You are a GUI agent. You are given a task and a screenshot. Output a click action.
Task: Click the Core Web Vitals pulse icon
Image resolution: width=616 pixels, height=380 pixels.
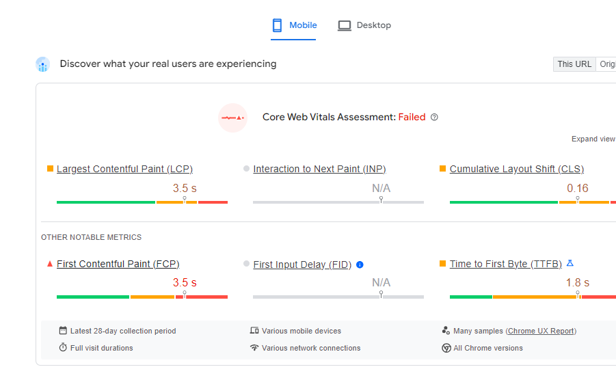[x=232, y=118]
